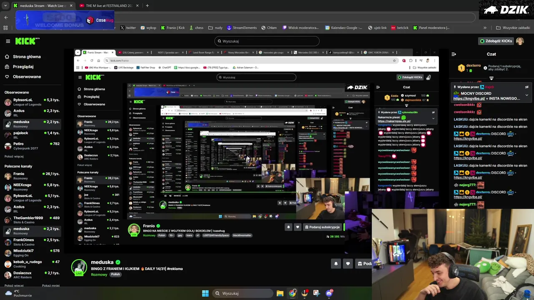The width and height of the screenshot is (534, 300).
Task: Open the Chłam bookmark
Action: (269, 28)
